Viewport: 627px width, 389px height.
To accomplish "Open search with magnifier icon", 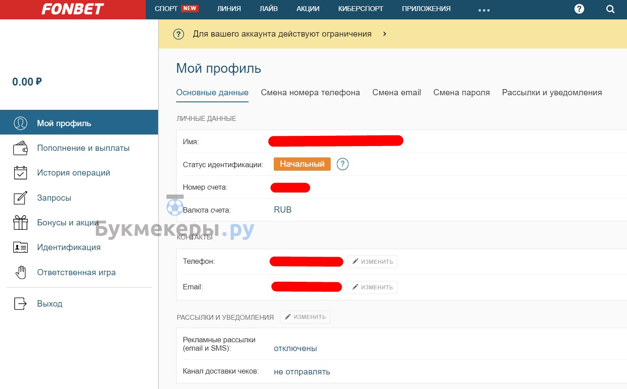I will coord(610,9).
